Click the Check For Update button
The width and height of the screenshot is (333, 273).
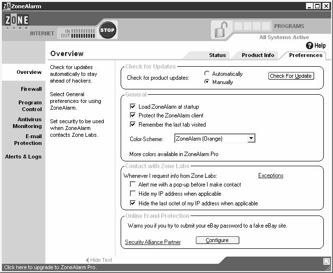point(291,76)
